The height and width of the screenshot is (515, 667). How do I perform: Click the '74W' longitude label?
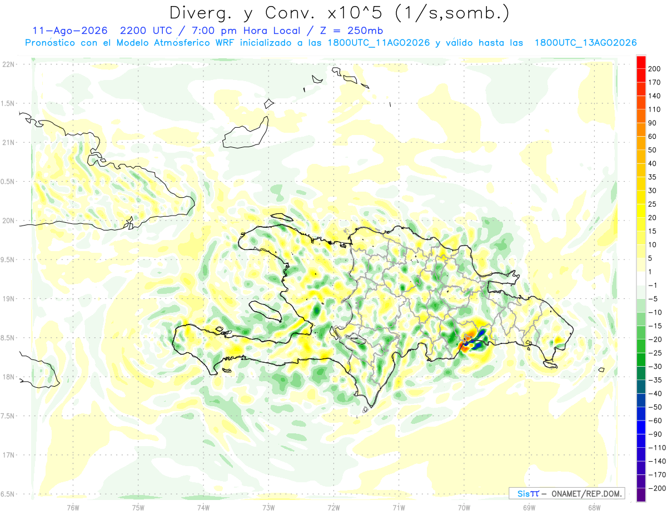[x=203, y=507]
